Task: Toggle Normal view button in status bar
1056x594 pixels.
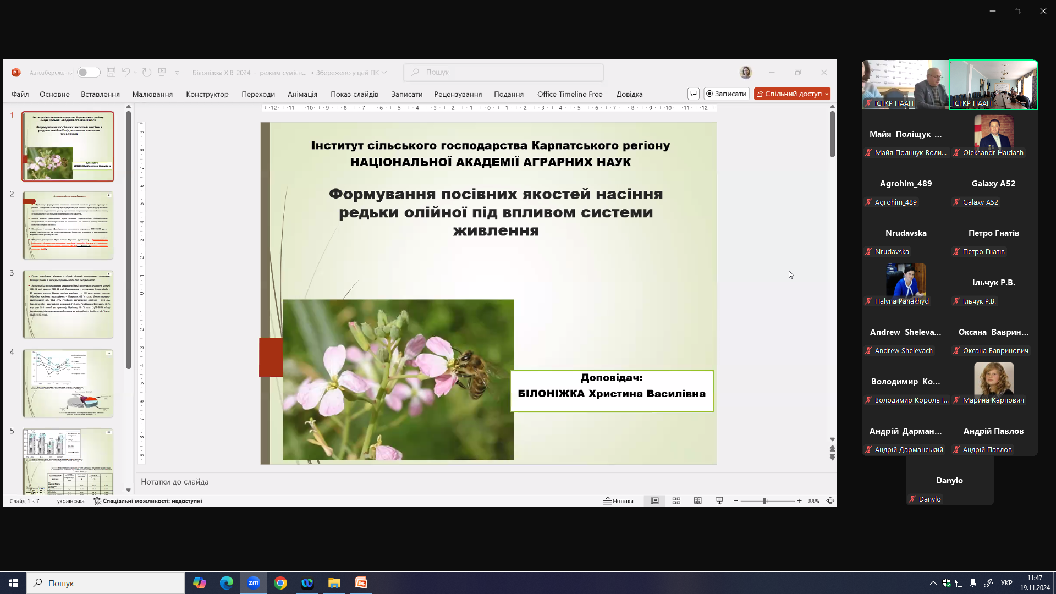Action: (x=654, y=501)
